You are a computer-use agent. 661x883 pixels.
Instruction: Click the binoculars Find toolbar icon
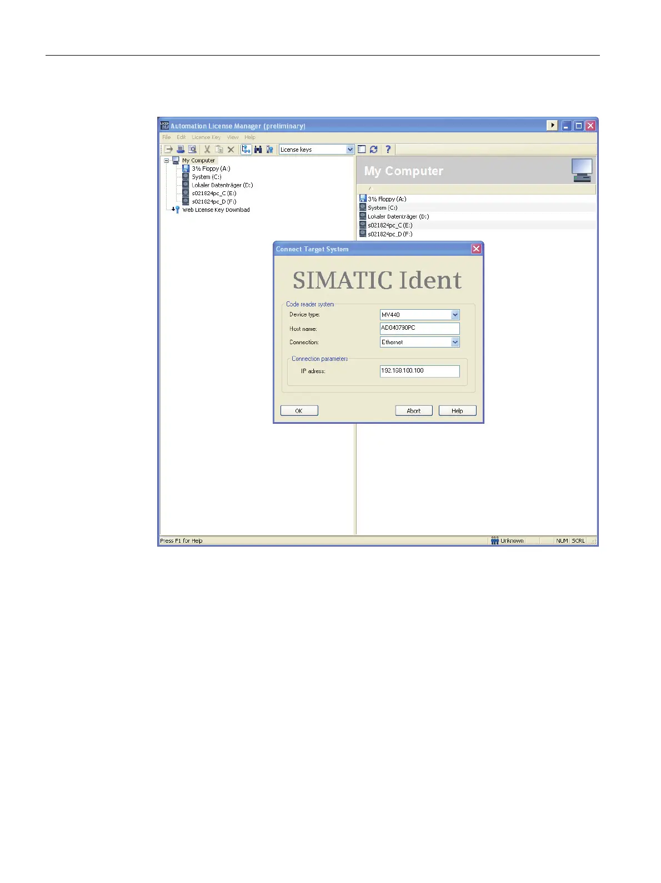click(x=258, y=150)
